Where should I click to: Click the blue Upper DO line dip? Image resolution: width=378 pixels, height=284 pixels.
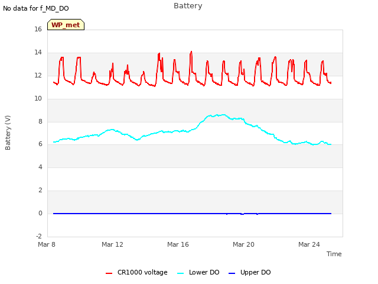pyautogui.click(x=242, y=214)
